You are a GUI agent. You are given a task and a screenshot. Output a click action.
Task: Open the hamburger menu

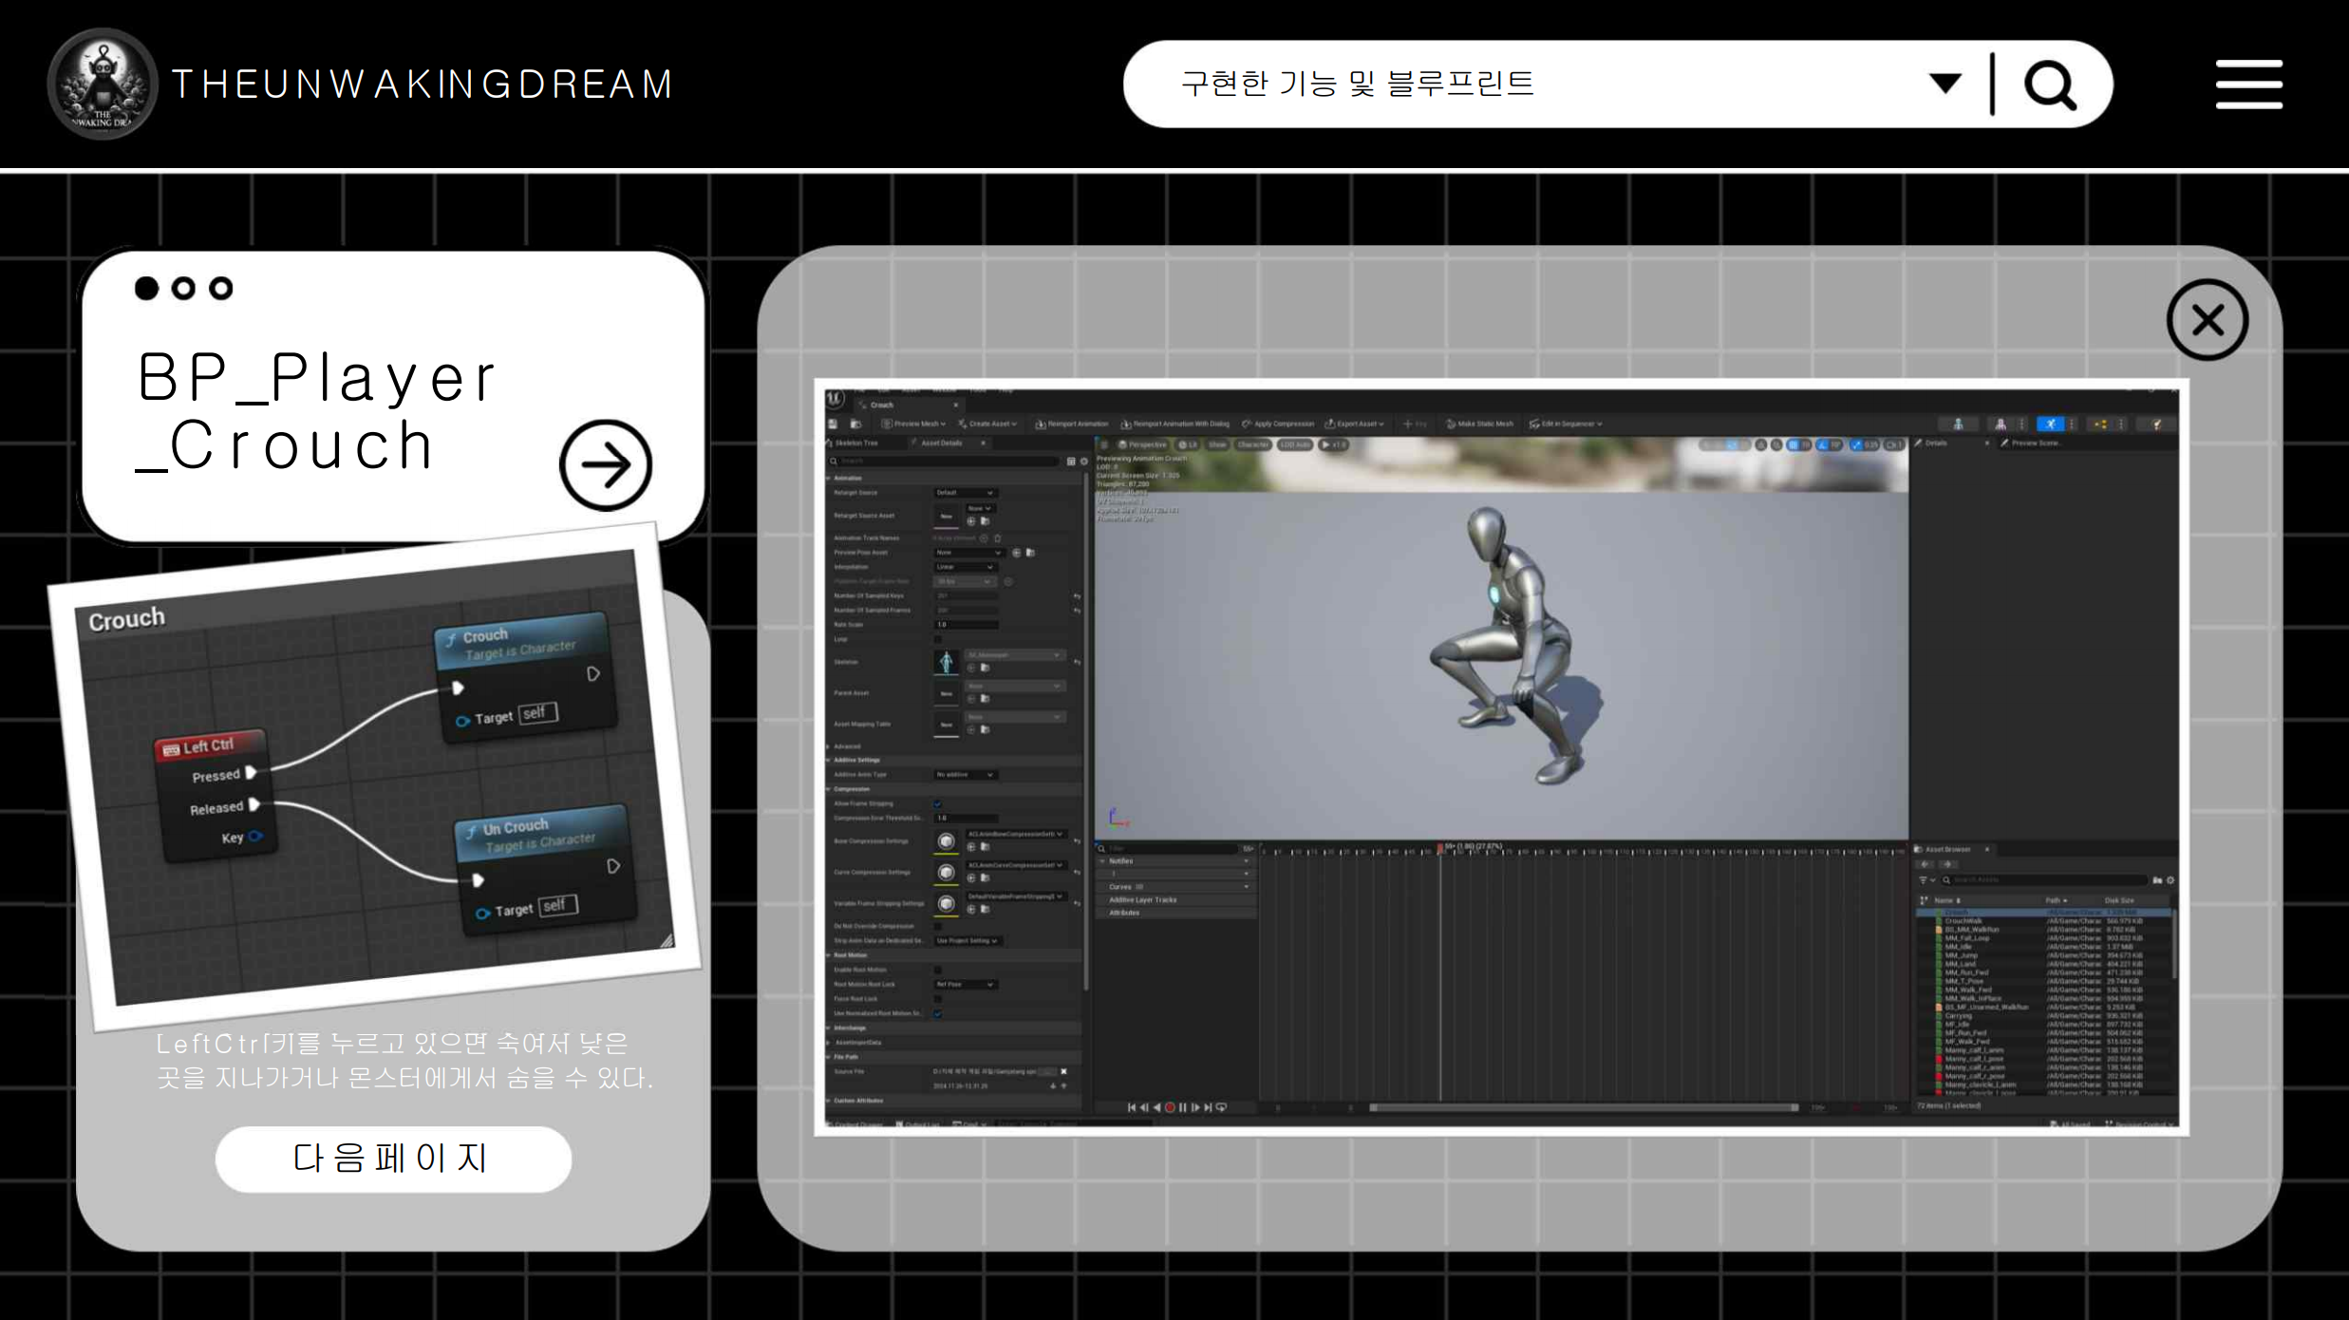2248,85
